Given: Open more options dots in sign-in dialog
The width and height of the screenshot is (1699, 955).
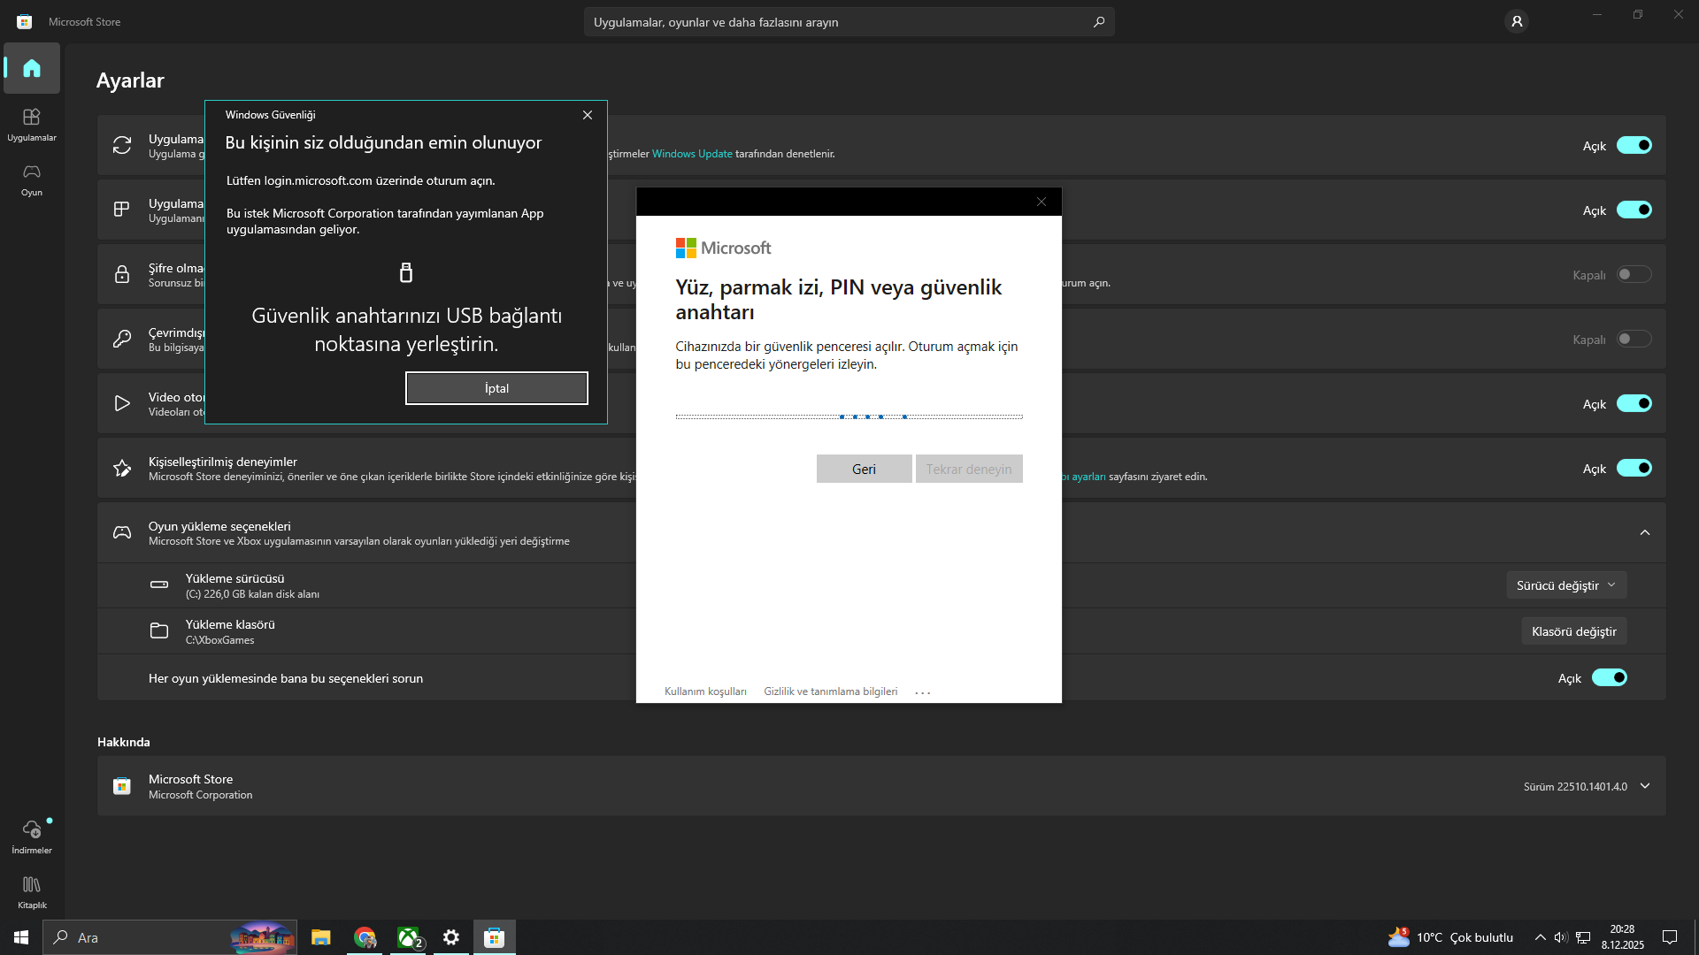Looking at the screenshot, I should 923,692.
